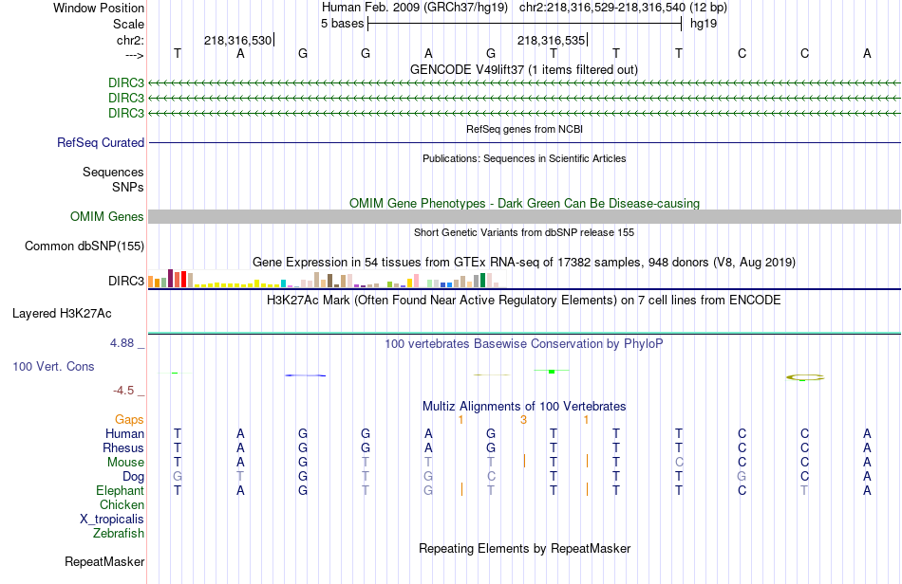Open the 'RefSeq genes from NCBI' track title
The height and width of the screenshot is (584, 902).
pyautogui.click(x=525, y=129)
